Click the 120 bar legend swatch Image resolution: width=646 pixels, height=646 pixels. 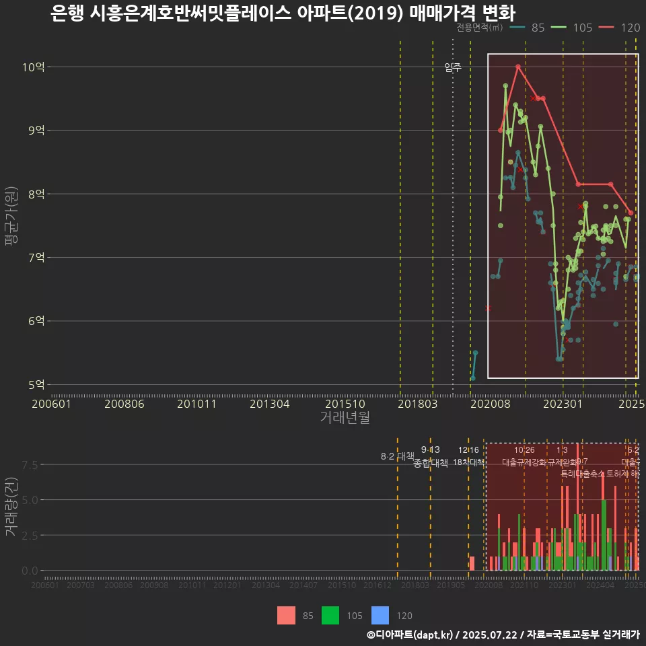click(x=380, y=616)
